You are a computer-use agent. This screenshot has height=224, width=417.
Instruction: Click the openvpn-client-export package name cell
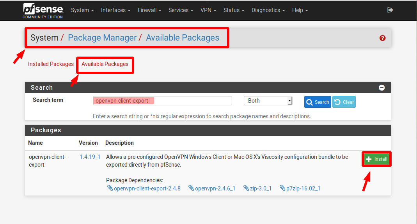pyautogui.click(x=47, y=161)
